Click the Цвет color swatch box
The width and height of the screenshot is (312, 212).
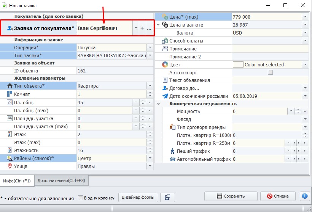tap(238, 65)
